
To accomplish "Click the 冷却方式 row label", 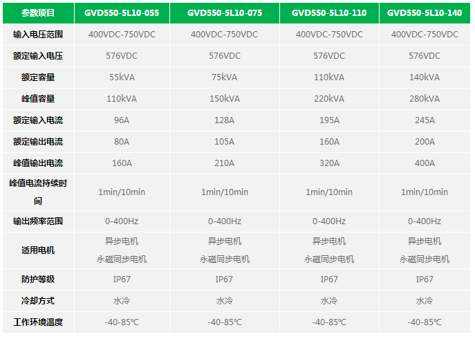I will pos(38,301).
